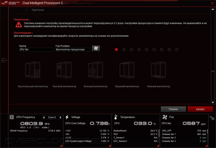Click the scroll up arrow
The width and height of the screenshot is (216, 148).
click(213, 9)
